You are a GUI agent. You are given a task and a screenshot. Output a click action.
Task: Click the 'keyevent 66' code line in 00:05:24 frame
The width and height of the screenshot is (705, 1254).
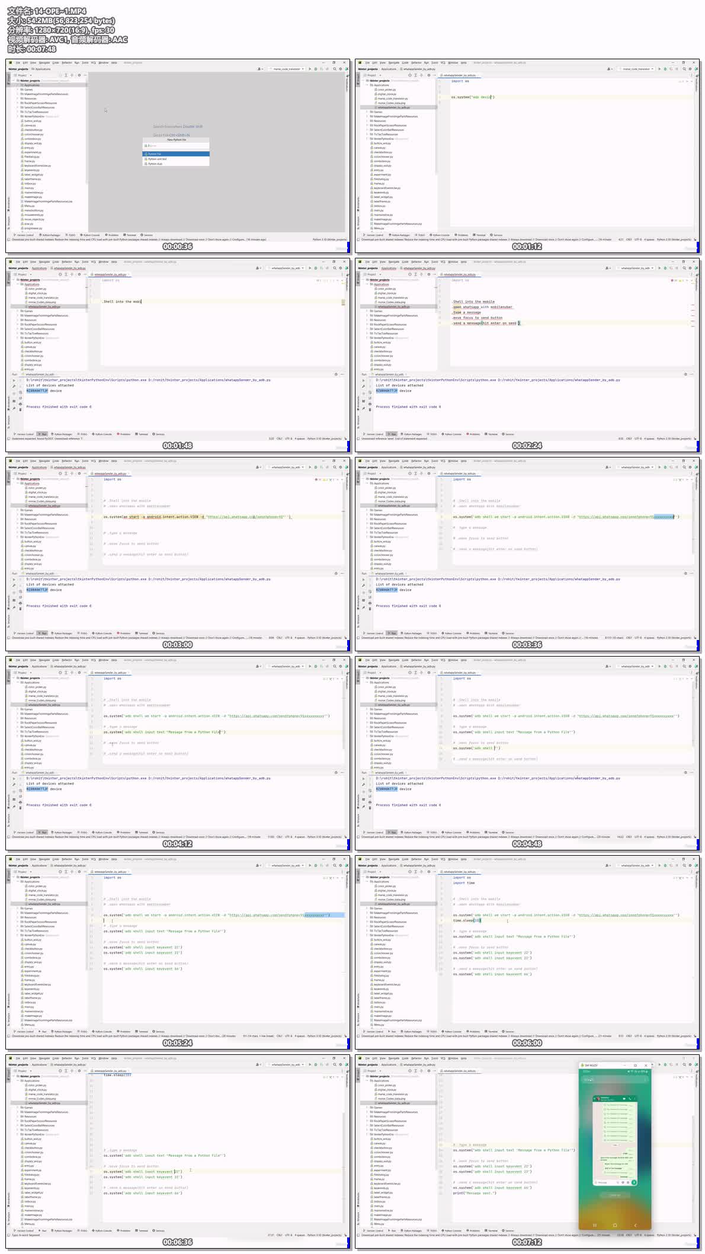coord(142,968)
